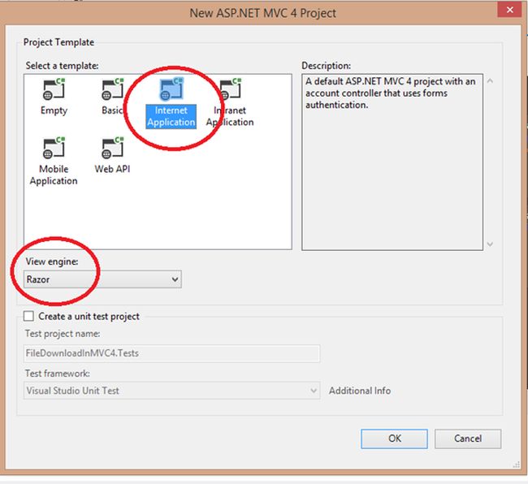Open the Test framework dropdown
Image resolution: width=528 pixels, height=484 pixels.
tap(171, 391)
